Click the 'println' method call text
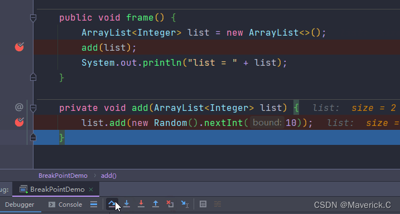This screenshot has height=214, width=400. click(162, 62)
